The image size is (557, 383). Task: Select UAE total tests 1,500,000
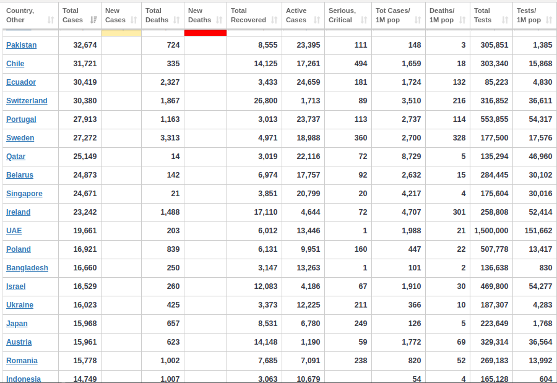click(491, 231)
